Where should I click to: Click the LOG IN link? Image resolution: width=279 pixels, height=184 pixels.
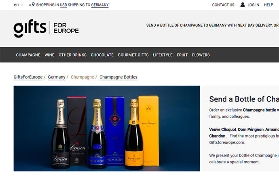tap(254, 5)
